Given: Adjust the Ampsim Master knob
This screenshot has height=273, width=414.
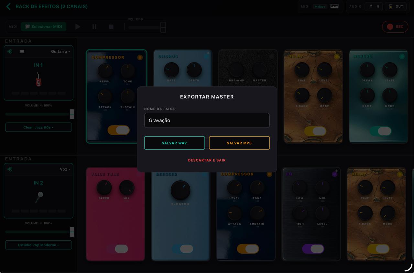Looking at the screenshot, I should pos(259,70).
